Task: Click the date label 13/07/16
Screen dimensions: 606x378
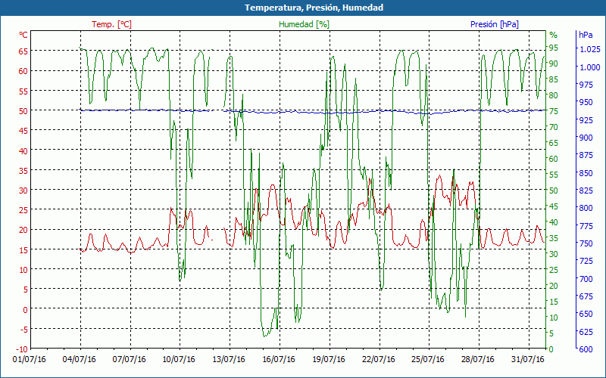Action: (229, 359)
